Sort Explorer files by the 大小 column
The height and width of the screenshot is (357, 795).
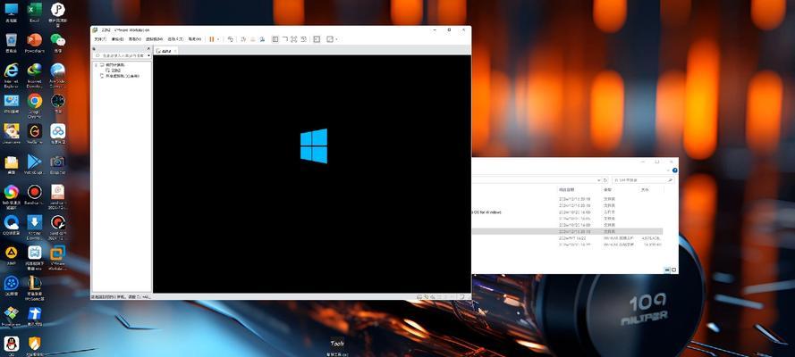click(645, 189)
